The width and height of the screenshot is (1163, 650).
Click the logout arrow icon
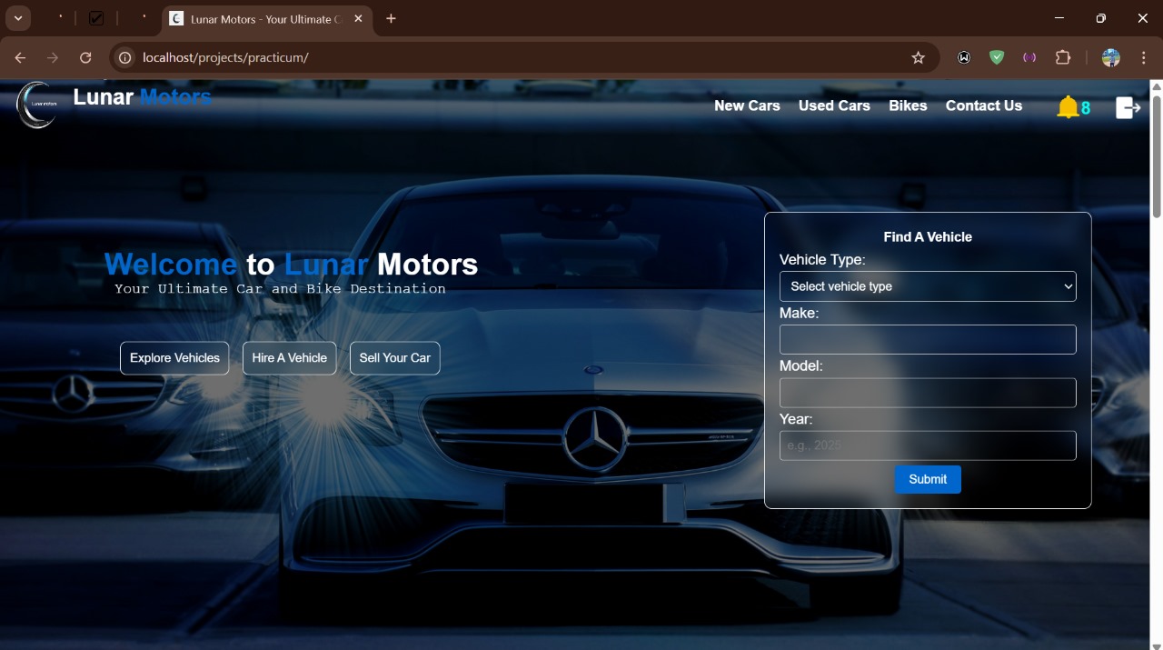[x=1128, y=108]
